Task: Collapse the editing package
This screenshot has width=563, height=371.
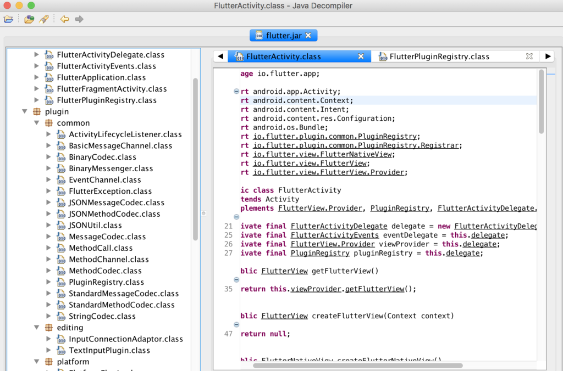Action: (x=37, y=327)
